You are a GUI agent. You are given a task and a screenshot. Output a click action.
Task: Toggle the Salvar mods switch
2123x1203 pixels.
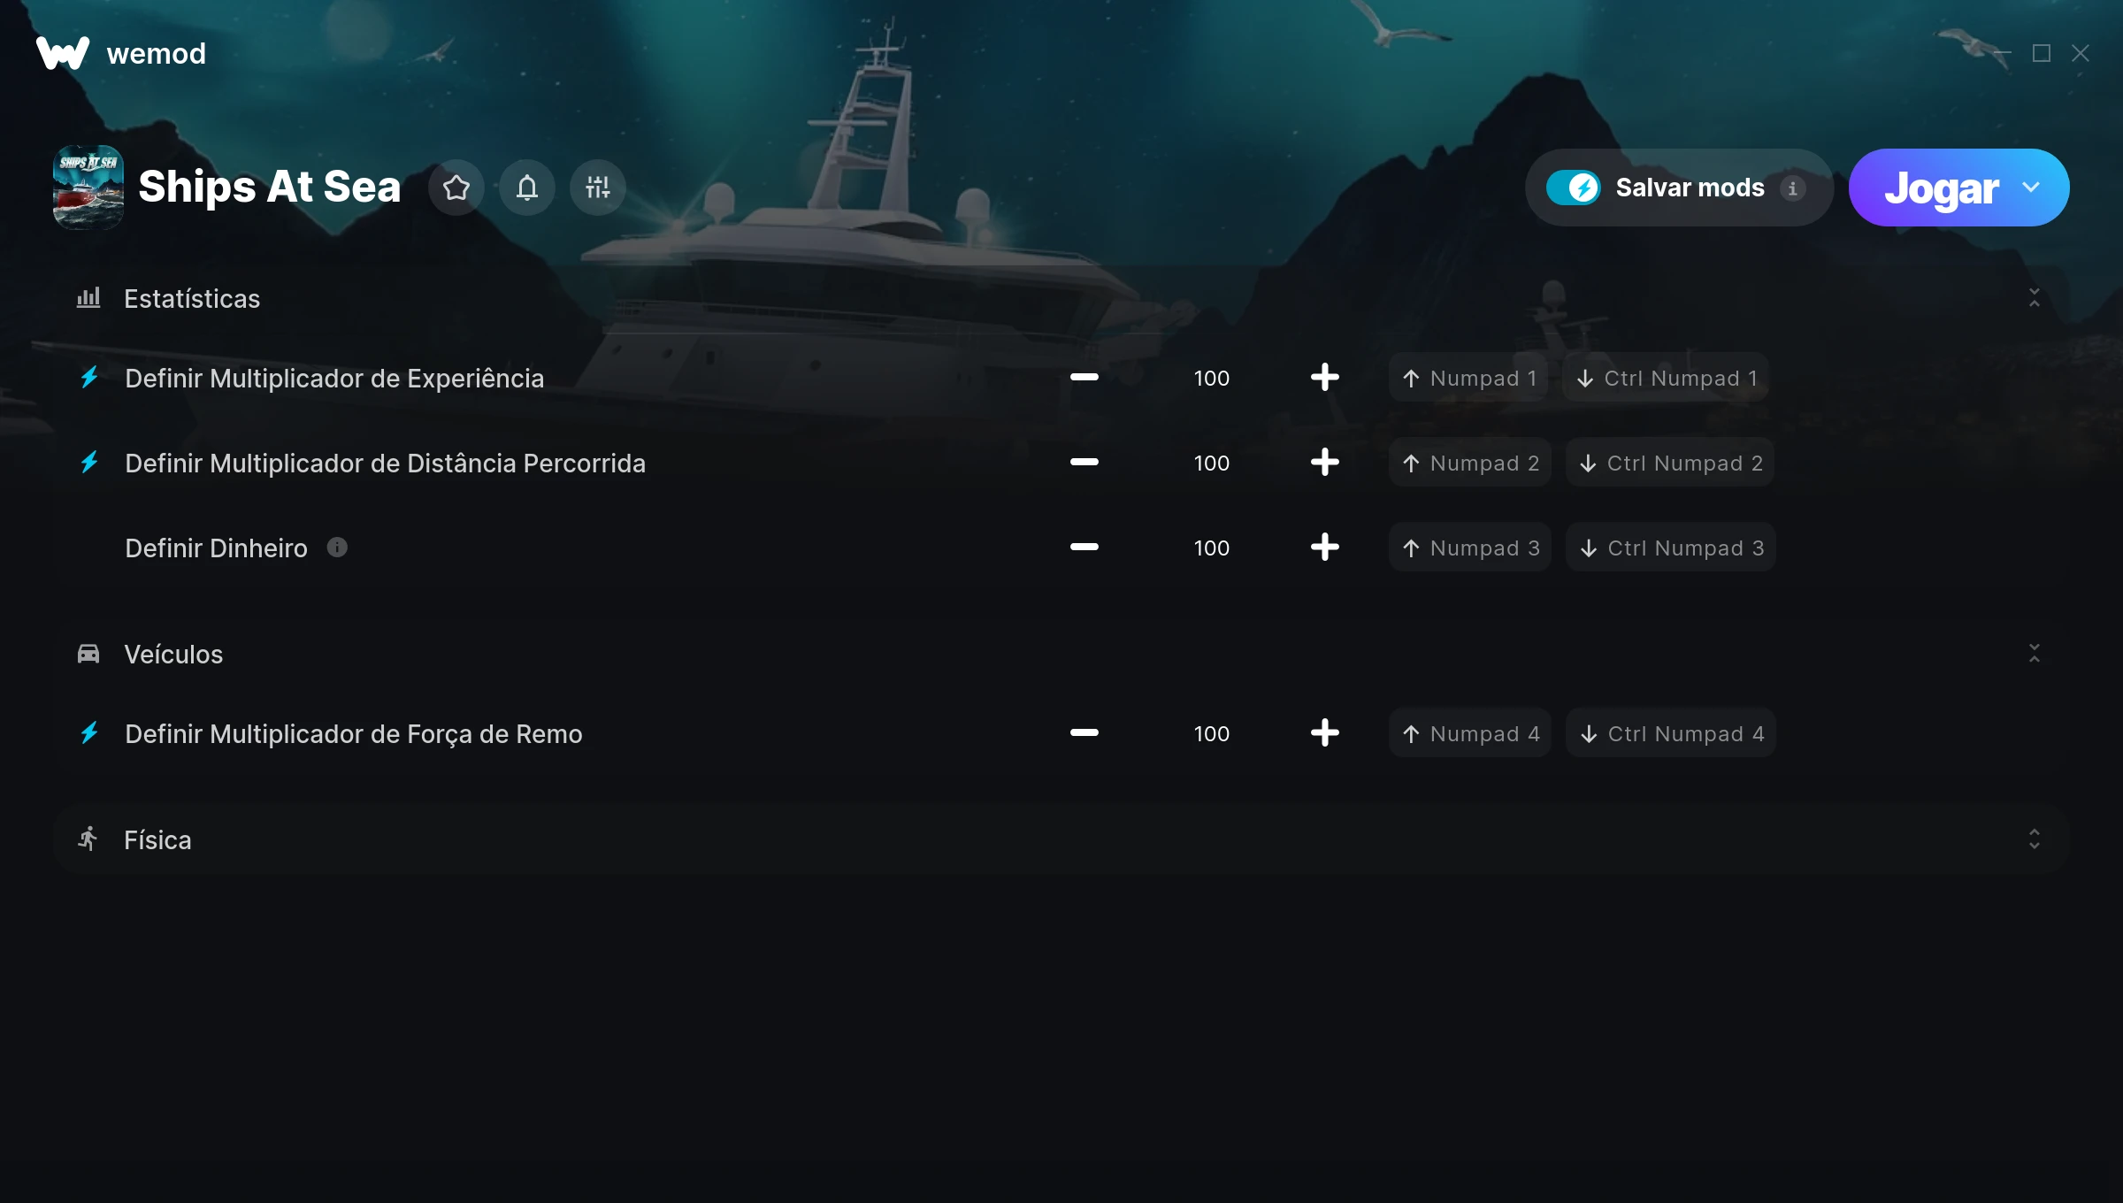[x=1574, y=188]
